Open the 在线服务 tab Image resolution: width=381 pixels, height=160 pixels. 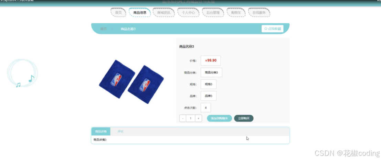(259, 13)
